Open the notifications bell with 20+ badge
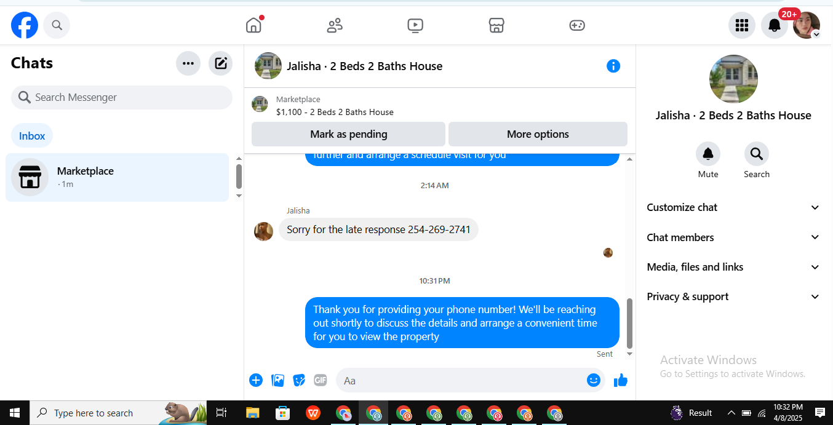This screenshot has height=425, width=833. point(775,25)
